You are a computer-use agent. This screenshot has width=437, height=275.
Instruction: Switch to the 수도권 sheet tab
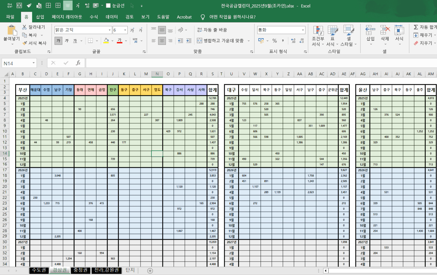pyautogui.click(x=39, y=270)
